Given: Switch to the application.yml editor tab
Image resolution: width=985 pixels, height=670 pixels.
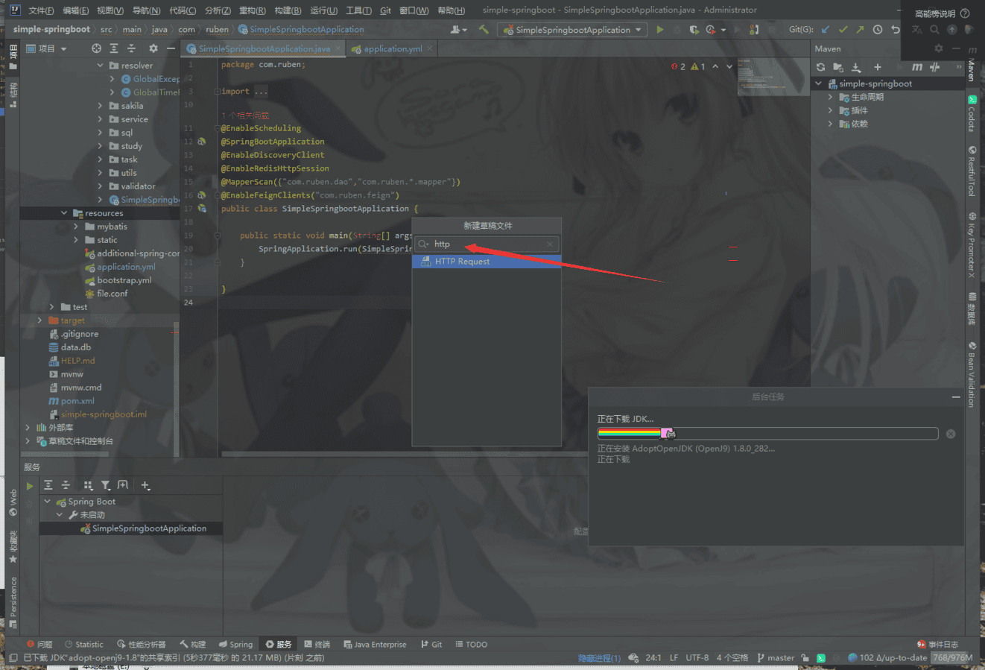Looking at the screenshot, I should pos(392,48).
